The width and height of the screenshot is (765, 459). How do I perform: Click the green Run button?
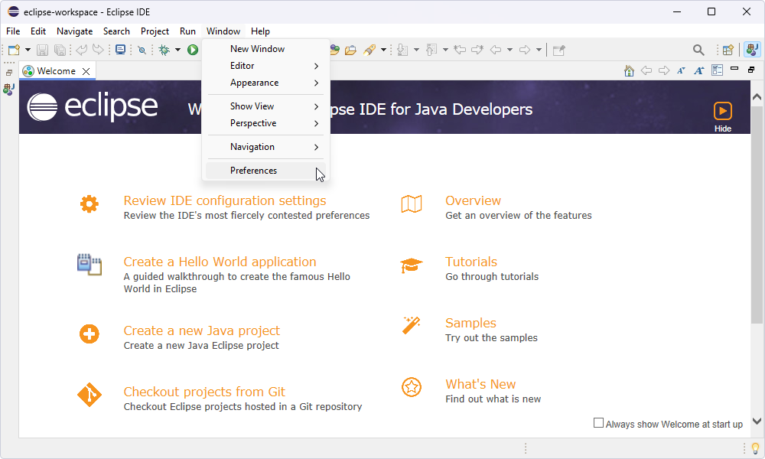193,50
